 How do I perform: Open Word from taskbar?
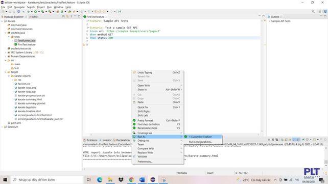tap(142, 179)
